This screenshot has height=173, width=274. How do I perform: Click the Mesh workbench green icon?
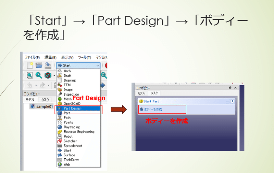[60, 99]
